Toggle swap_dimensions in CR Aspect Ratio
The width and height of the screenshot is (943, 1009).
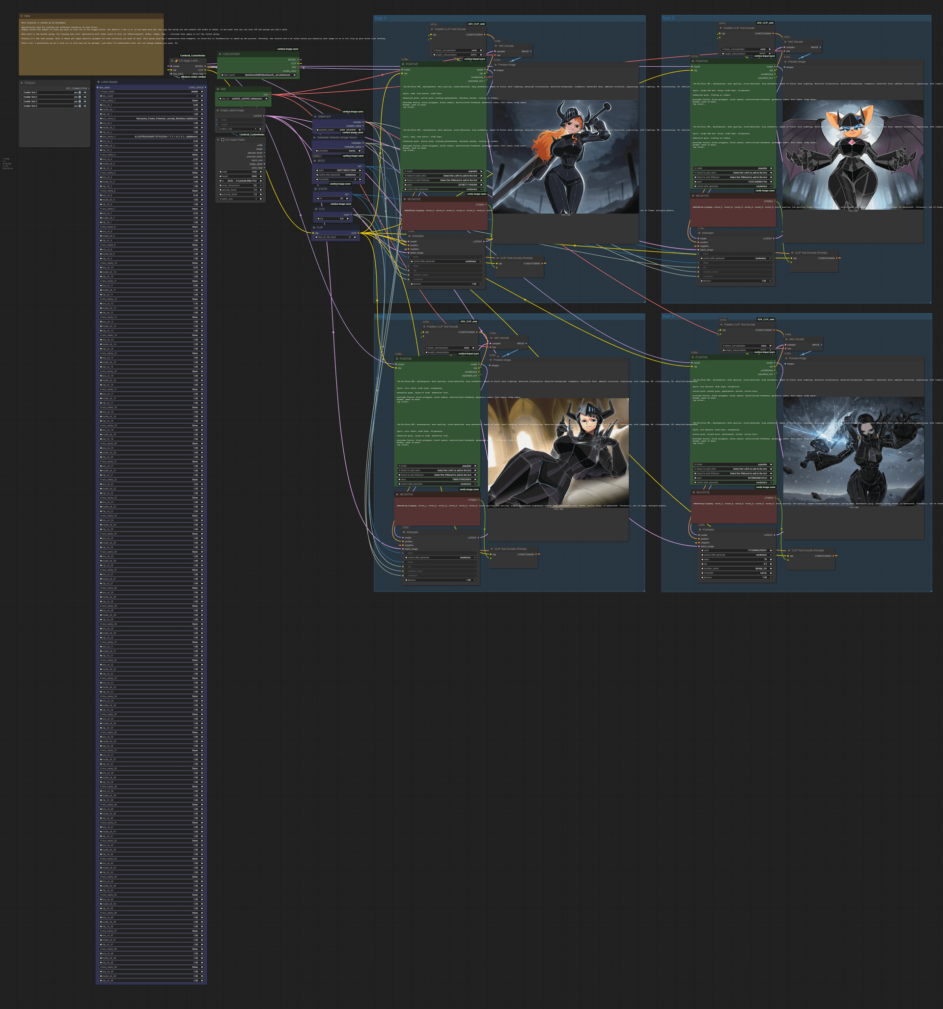[x=241, y=185]
